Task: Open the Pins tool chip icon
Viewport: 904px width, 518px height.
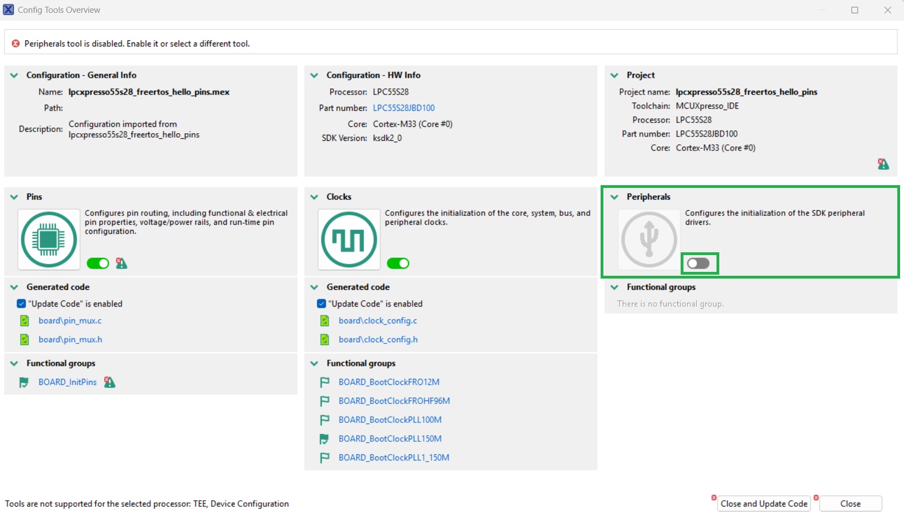Action: click(x=49, y=239)
